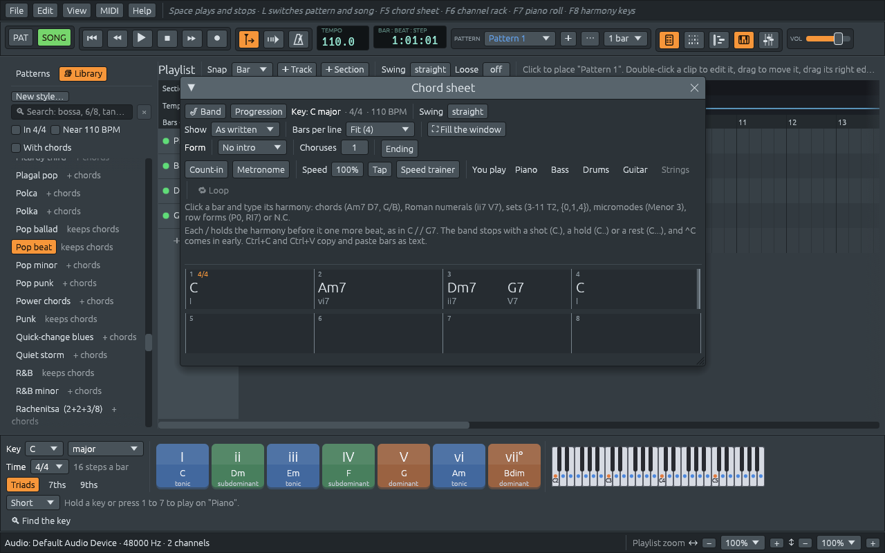Viewport: 885px width, 553px height.
Task: Toggle the Loop option in the chord sheet
Action: click(x=214, y=191)
